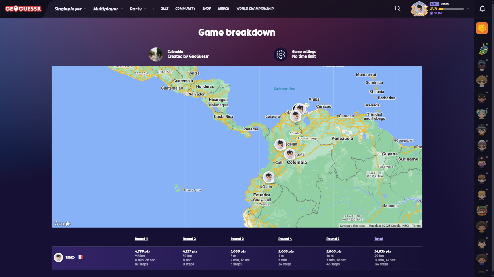Open the Shop menu item
The width and height of the screenshot is (494, 277).
[207, 9]
